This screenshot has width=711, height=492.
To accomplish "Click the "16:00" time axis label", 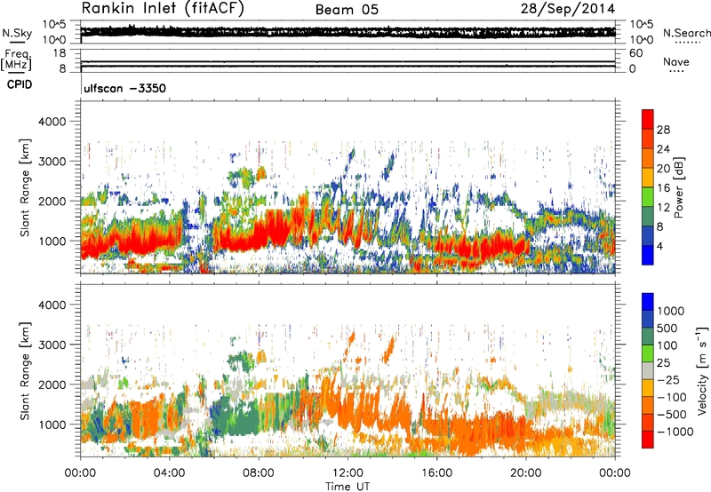I will tap(436, 473).
